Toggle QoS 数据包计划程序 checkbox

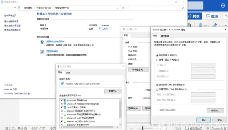[x=61, y=107]
